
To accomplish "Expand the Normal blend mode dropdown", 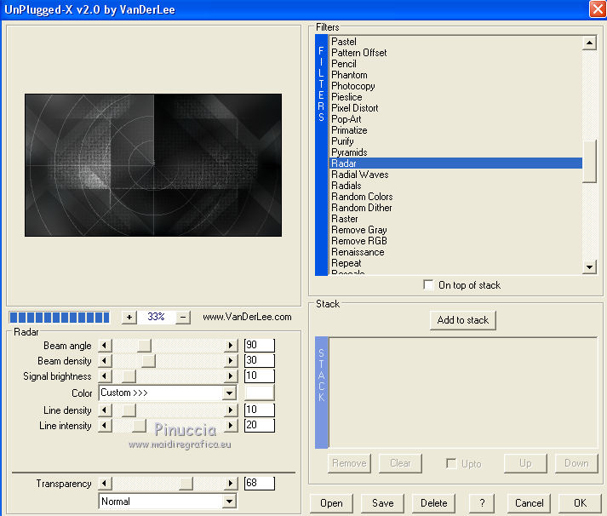I will (x=228, y=502).
